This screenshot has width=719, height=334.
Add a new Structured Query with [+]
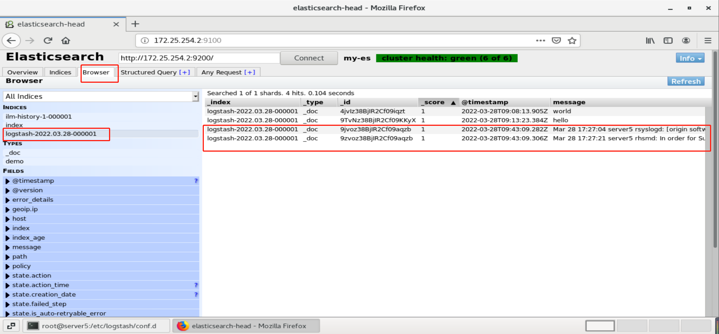(185, 72)
